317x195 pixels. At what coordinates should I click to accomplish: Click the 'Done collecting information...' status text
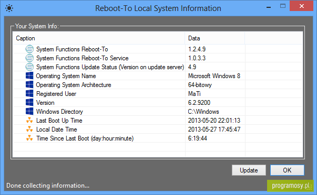click(x=48, y=186)
